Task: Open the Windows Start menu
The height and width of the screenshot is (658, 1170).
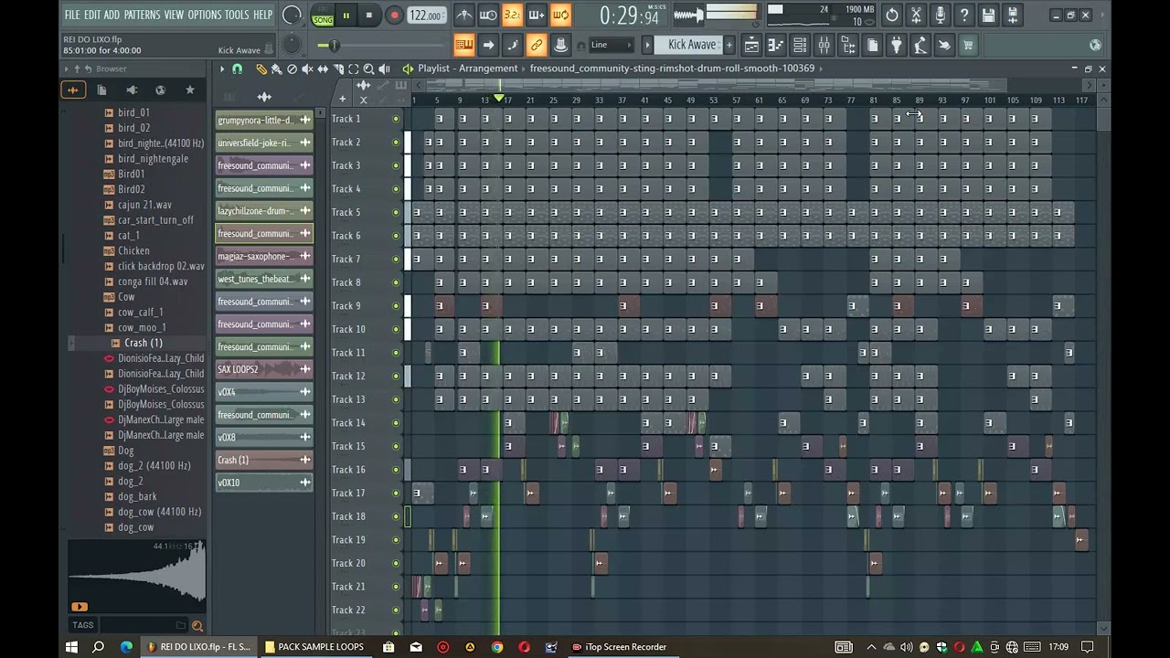Action: click(x=71, y=647)
